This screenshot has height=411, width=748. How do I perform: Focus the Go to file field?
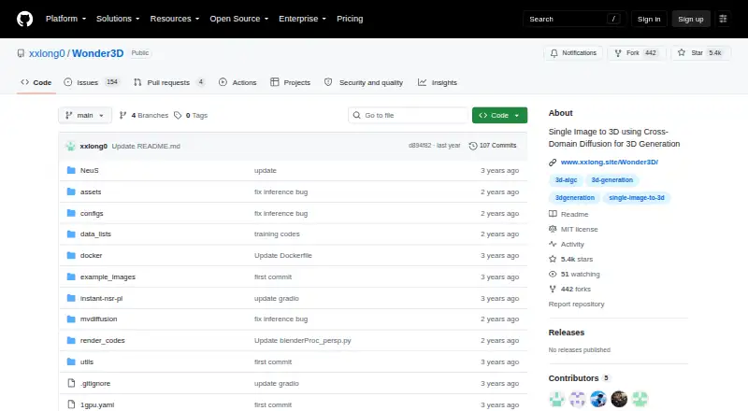click(409, 116)
